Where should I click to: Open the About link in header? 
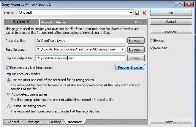click(138, 22)
